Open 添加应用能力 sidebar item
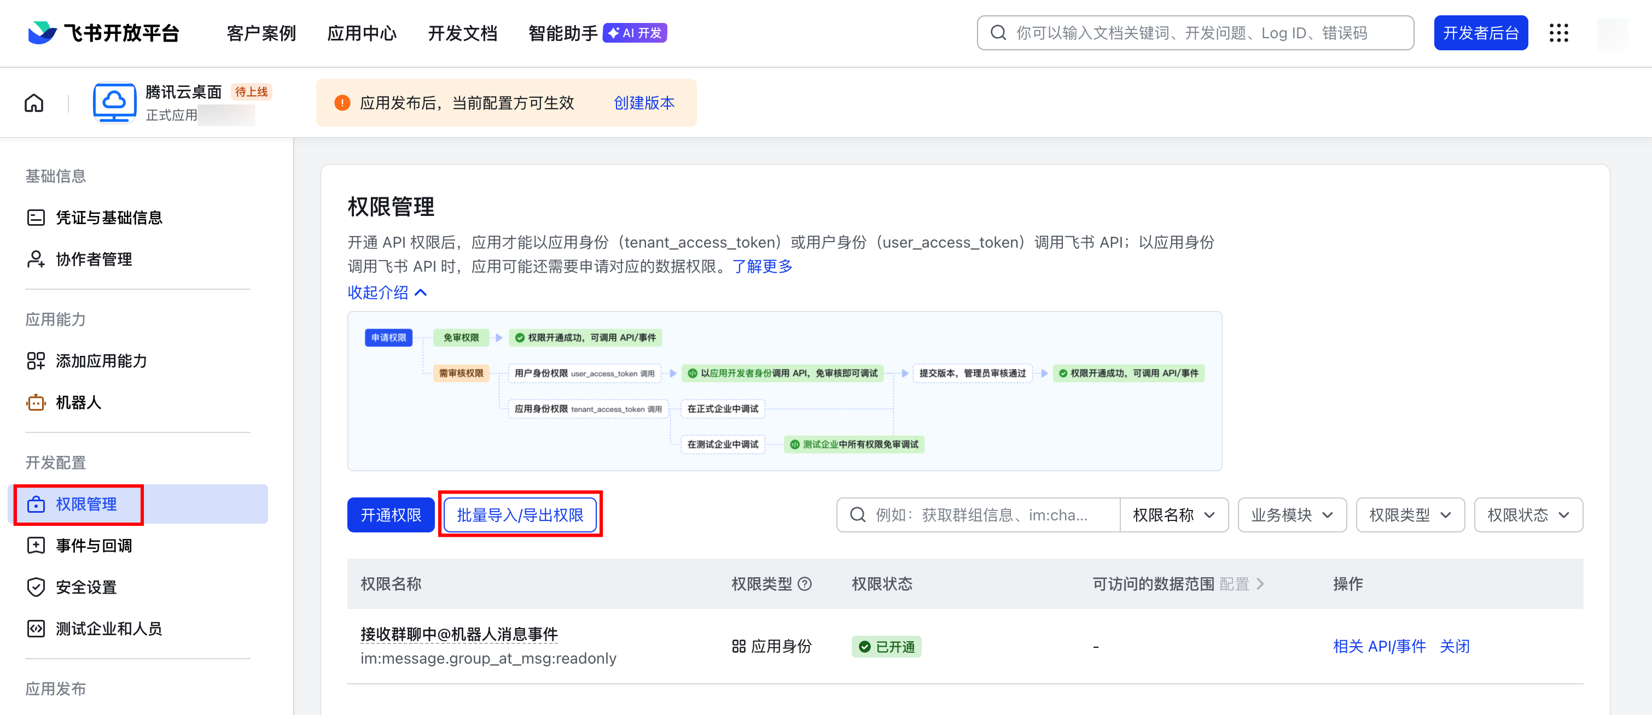Image resolution: width=1652 pixels, height=715 pixels. click(x=101, y=361)
